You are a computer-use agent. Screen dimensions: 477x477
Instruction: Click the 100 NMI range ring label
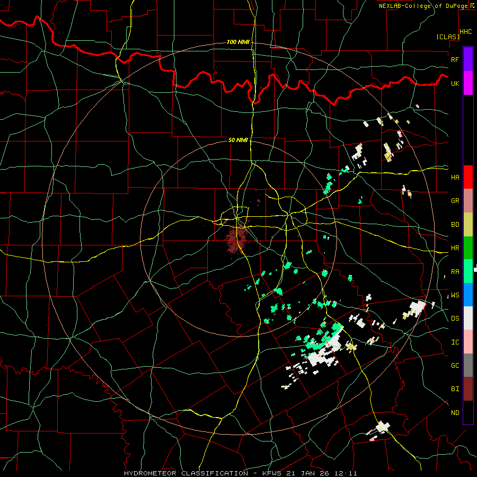(x=237, y=42)
